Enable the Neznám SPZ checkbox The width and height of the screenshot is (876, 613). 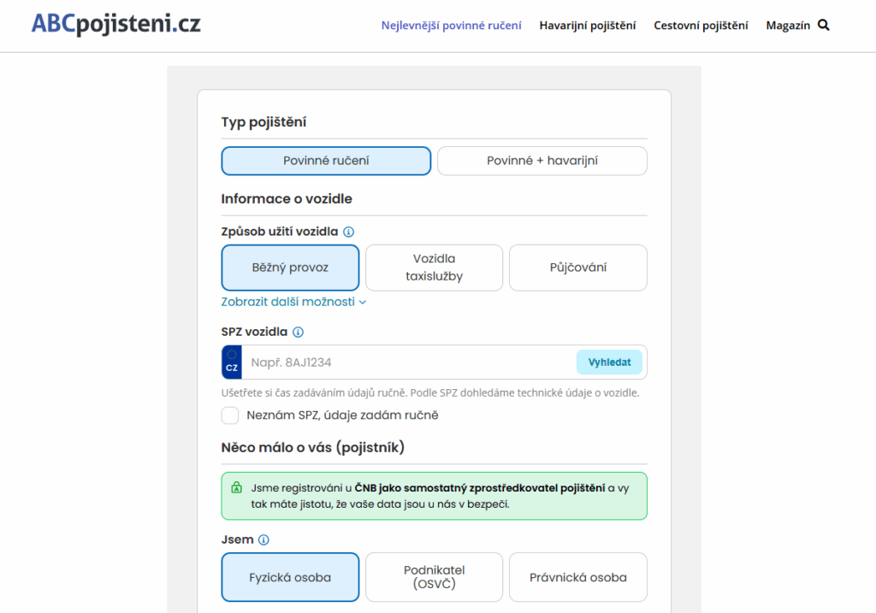(229, 416)
